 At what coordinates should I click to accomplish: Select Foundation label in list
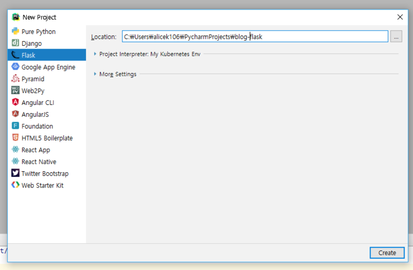[37, 126]
